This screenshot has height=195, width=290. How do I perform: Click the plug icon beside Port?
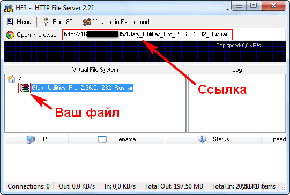[x=46, y=22]
